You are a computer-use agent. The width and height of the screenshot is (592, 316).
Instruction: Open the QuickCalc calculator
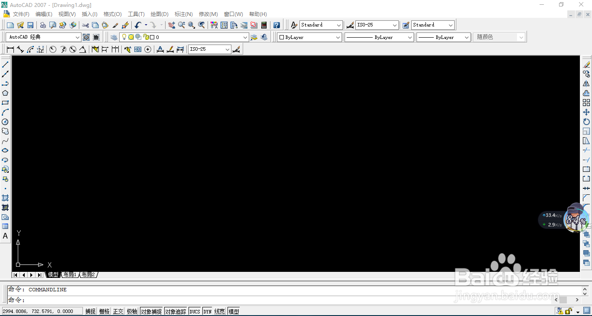[264, 25]
